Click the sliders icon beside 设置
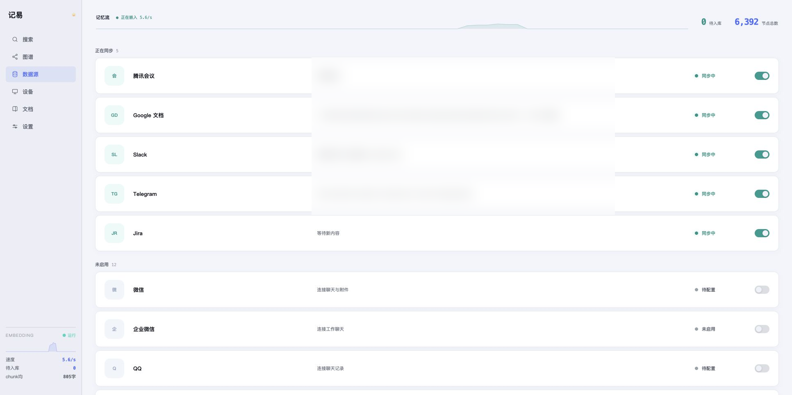792x395 pixels. click(x=15, y=126)
